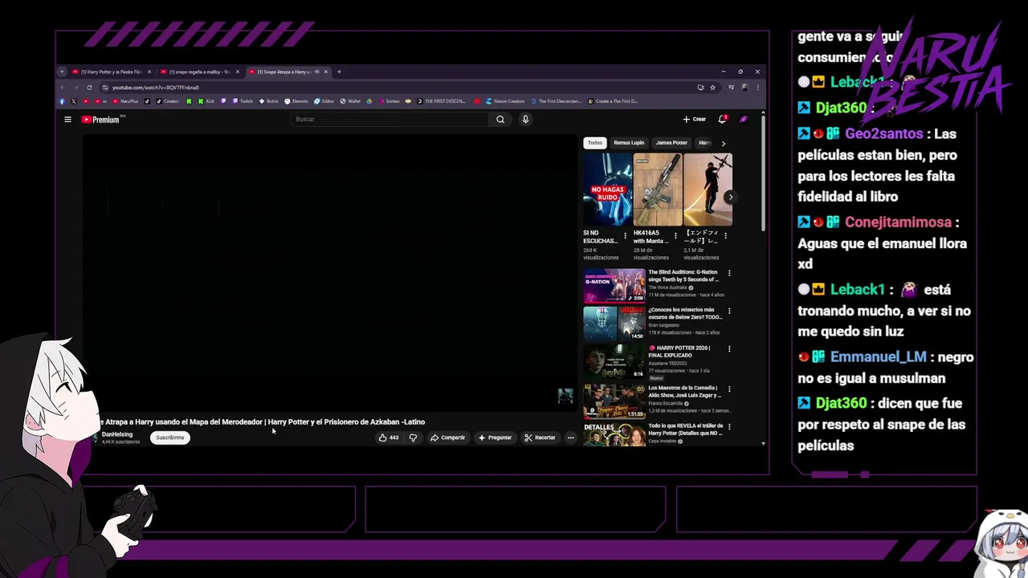Switch to snape regaña a malfoy tab
Screen dimensions: 1028x578
point(200,71)
